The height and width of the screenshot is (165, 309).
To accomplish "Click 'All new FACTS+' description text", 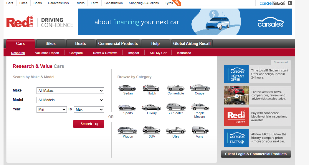I will pos(269,138).
